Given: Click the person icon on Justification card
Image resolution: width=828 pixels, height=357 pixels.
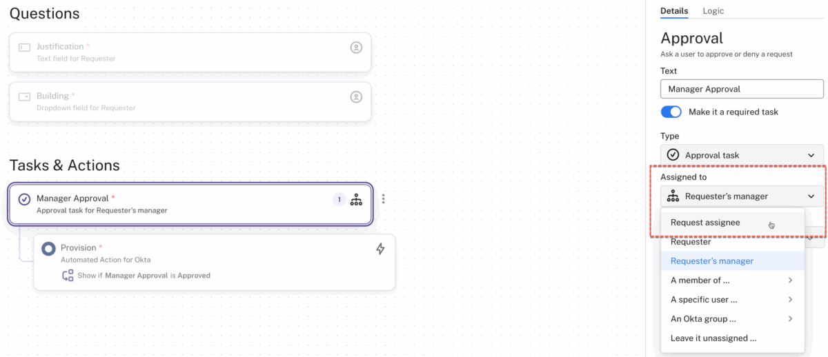Looking at the screenshot, I should tap(356, 48).
